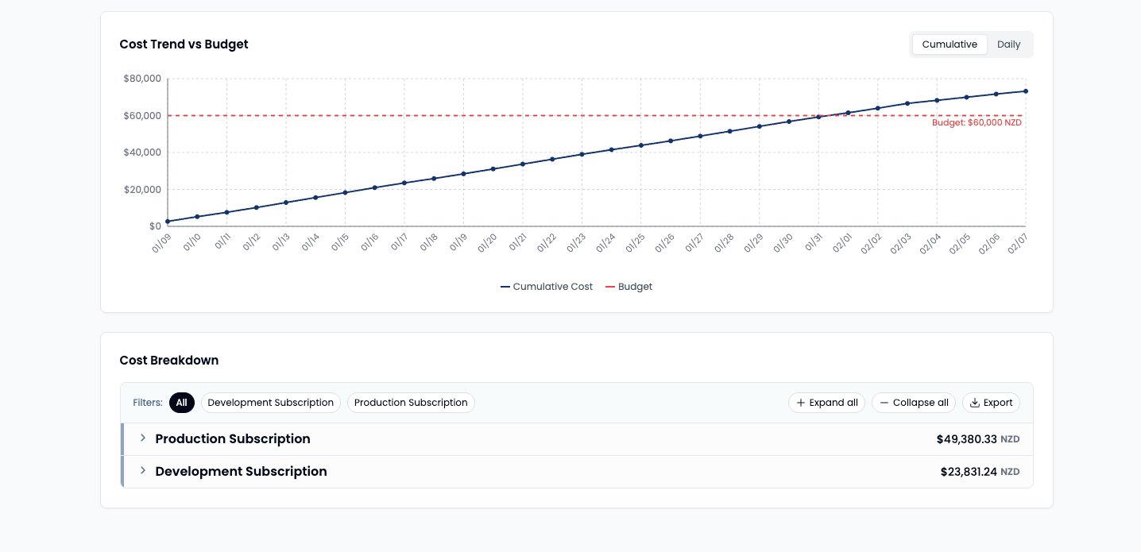
Task: Click Expand all to open every row
Action: pos(827,403)
